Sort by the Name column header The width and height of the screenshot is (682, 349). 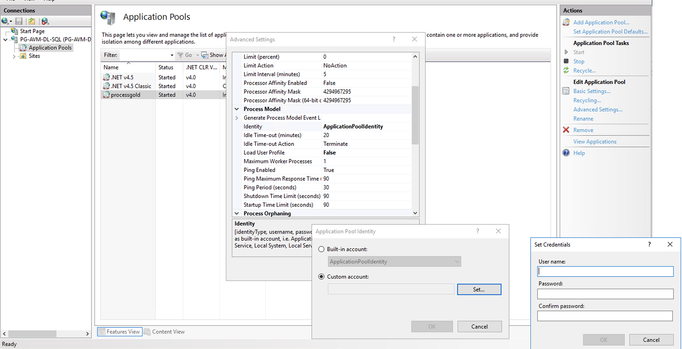[128, 67]
